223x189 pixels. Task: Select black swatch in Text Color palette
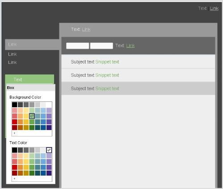[x=15, y=150]
